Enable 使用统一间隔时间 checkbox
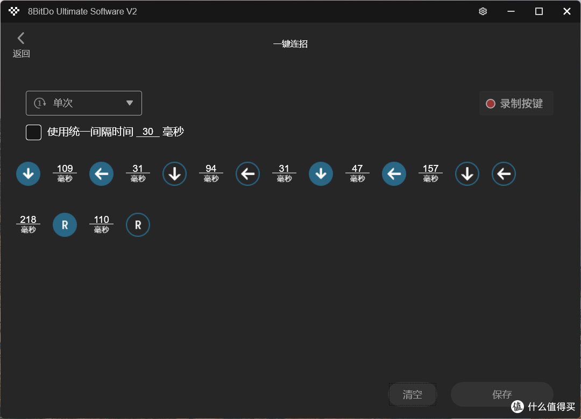The width and height of the screenshot is (581, 419). click(x=33, y=132)
